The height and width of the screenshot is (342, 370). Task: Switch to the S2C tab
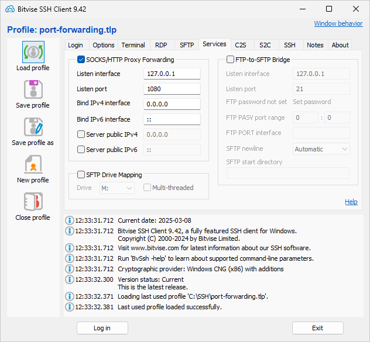coord(265,45)
